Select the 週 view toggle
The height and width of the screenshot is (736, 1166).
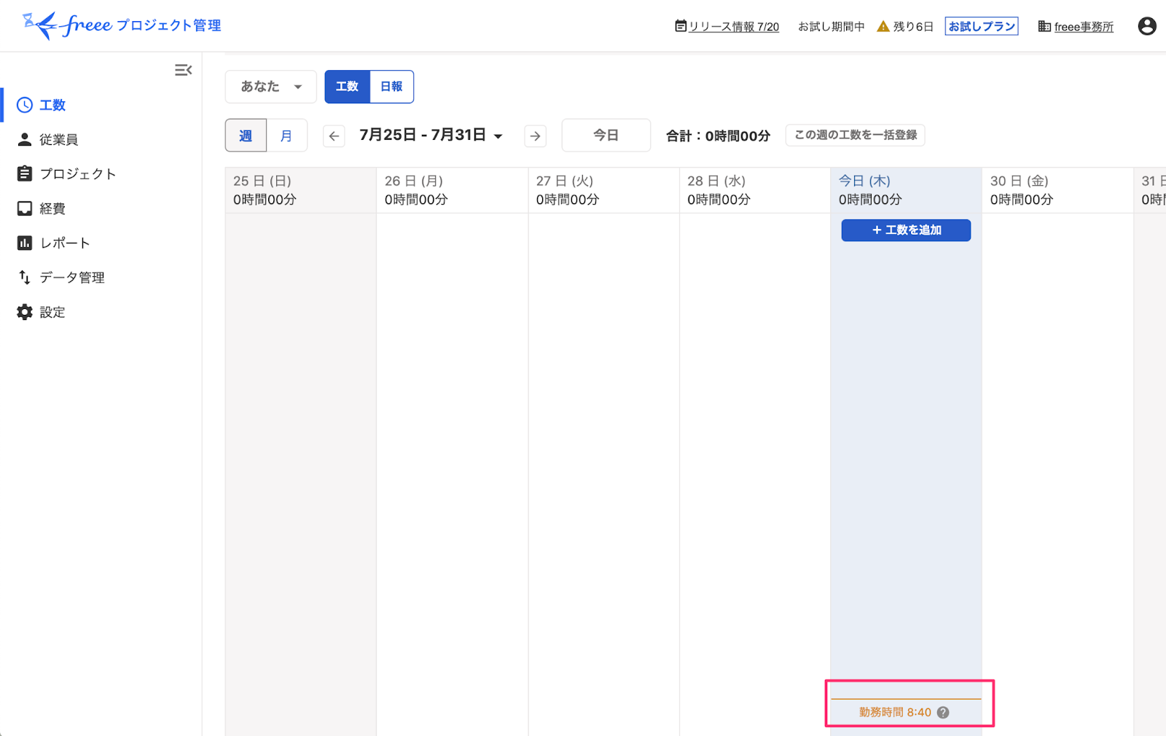246,136
